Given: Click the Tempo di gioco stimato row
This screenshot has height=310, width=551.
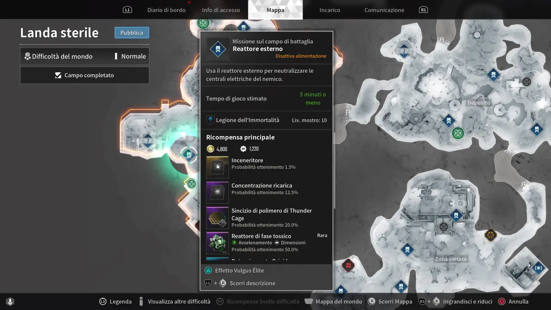Looking at the screenshot, I should [x=266, y=99].
